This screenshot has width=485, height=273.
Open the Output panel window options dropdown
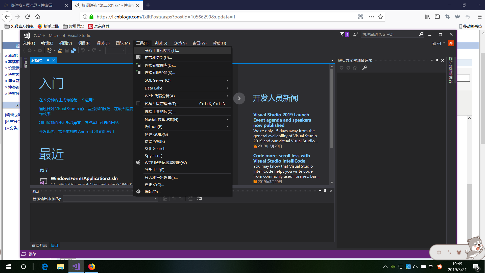point(320,191)
